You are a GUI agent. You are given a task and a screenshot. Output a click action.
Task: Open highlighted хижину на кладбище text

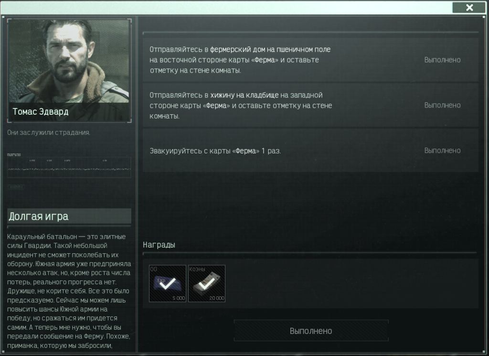click(x=244, y=95)
